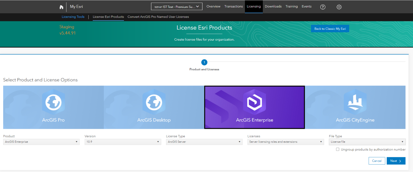Open the File Type dropdown
The width and height of the screenshot is (413, 172).
click(x=367, y=141)
